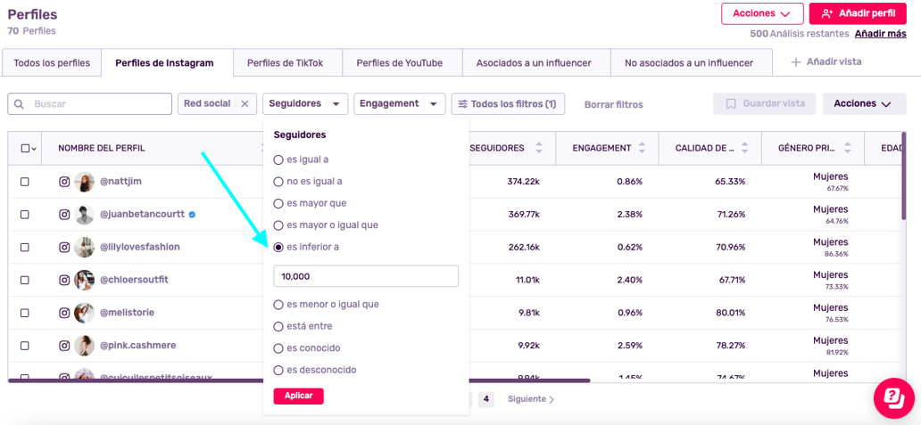Sort by the Seguidores column arrows

pos(539,148)
